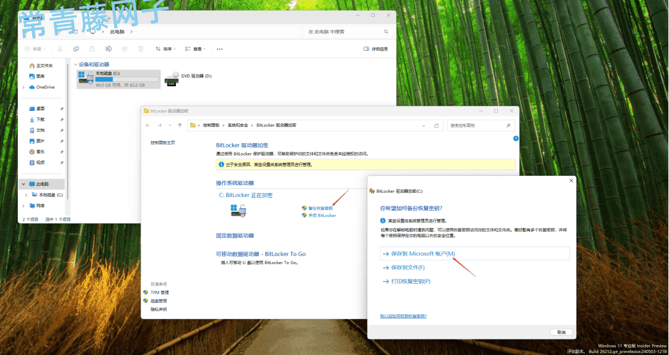The height and width of the screenshot is (355, 669).
Task: Click 此电脑 breadcrumb in File Explorer
Action: coord(117,32)
